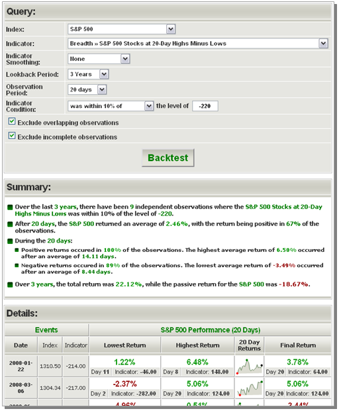339x411 pixels.
Task: Click the level value field showing -220
Action: (205, 106)
